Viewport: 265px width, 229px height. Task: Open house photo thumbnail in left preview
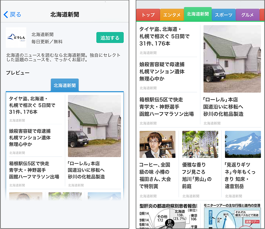pos(95,126)
